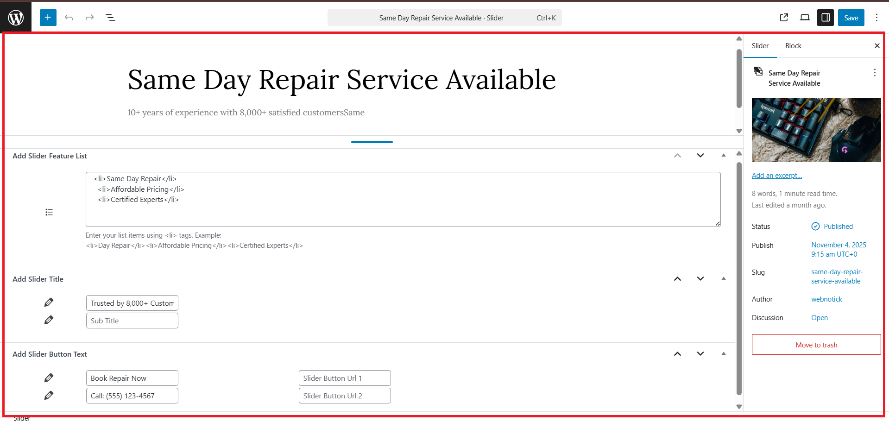889x422 pixels.
Task: Open the Document Overview list icon
Action: [x=110, y=18]
